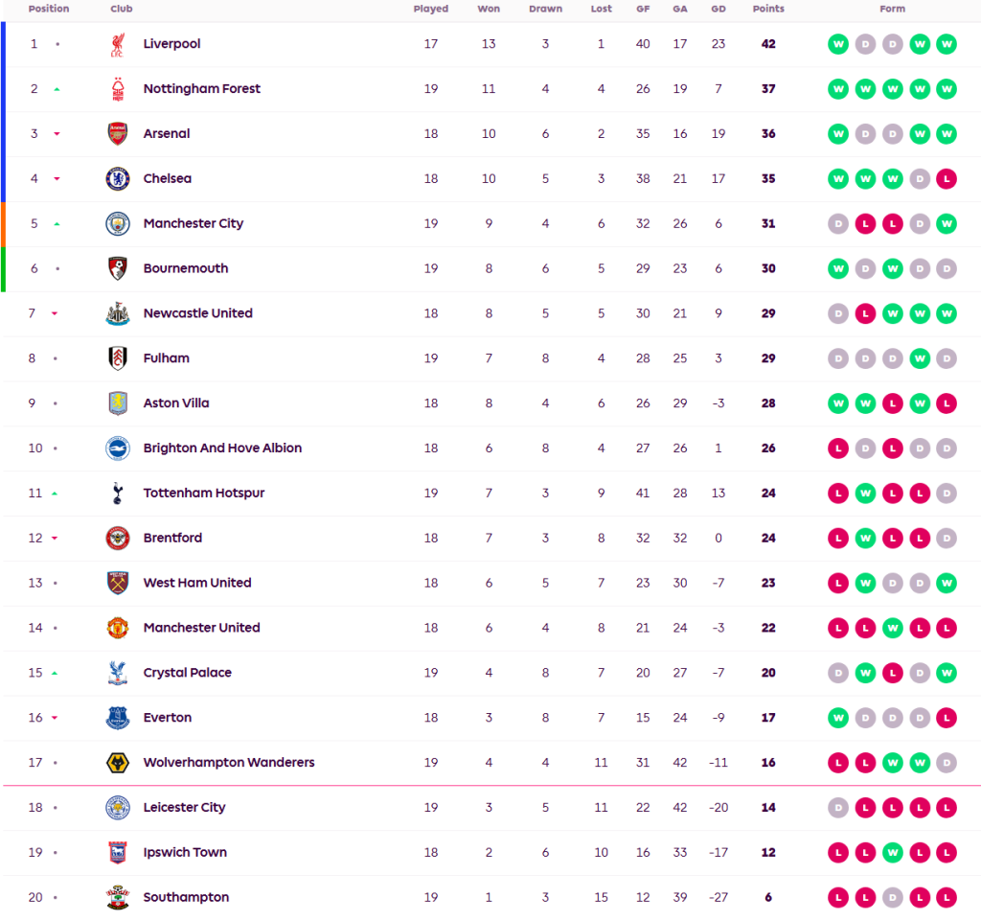Click the Tottenham Hotspur cockerel badge

(x=117, y=494)
